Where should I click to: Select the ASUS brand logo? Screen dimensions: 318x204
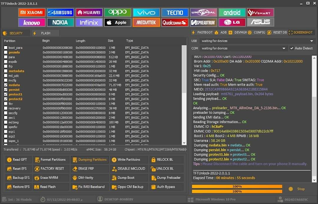click(x=260, y=22)
